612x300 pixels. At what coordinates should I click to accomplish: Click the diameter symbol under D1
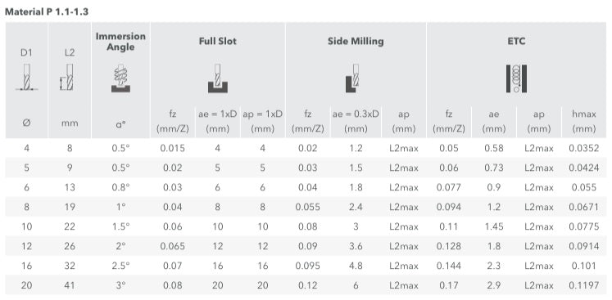tap(26, 123)
